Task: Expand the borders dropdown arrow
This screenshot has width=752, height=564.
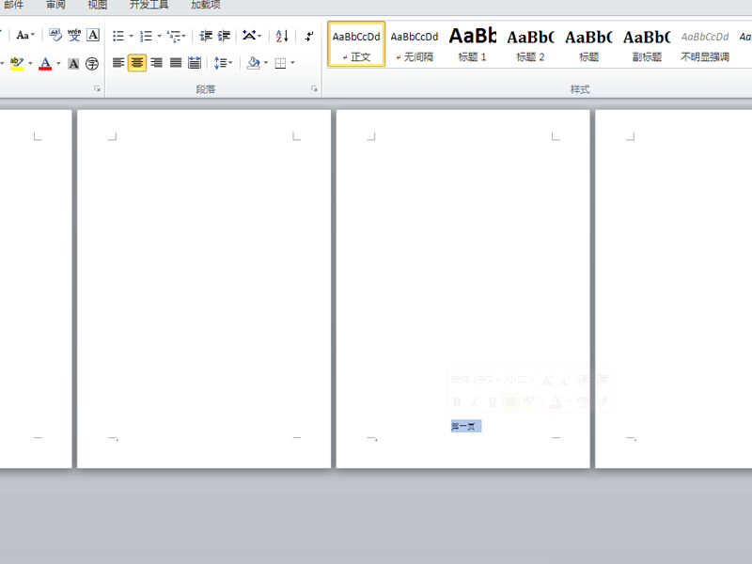Action: (292, 64)
